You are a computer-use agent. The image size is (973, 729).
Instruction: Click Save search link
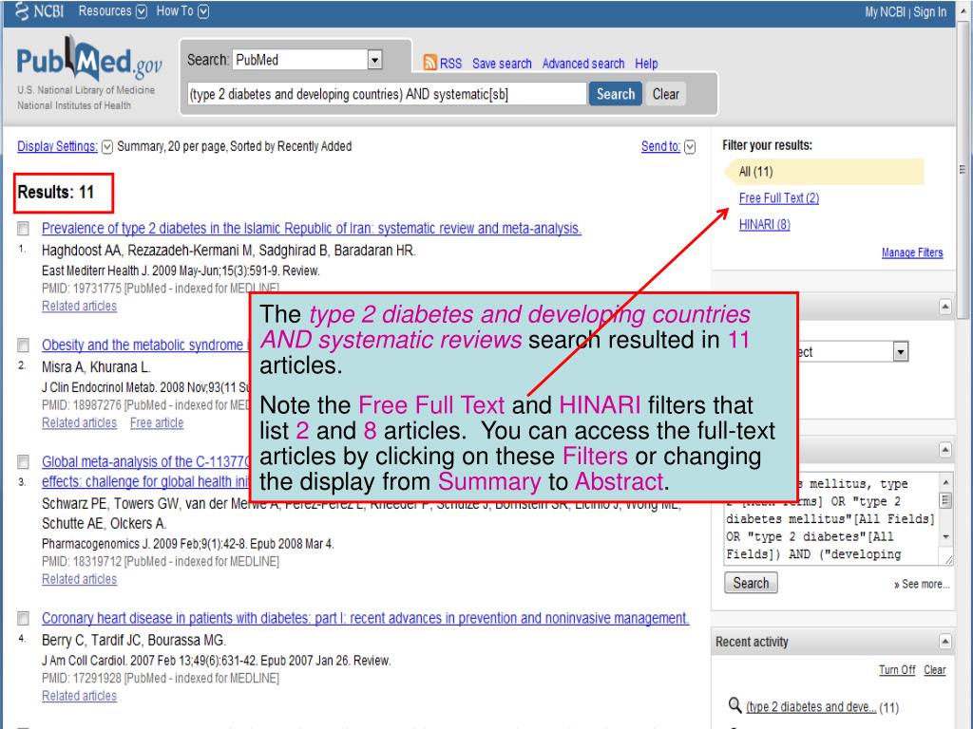[x=502, y=64]
